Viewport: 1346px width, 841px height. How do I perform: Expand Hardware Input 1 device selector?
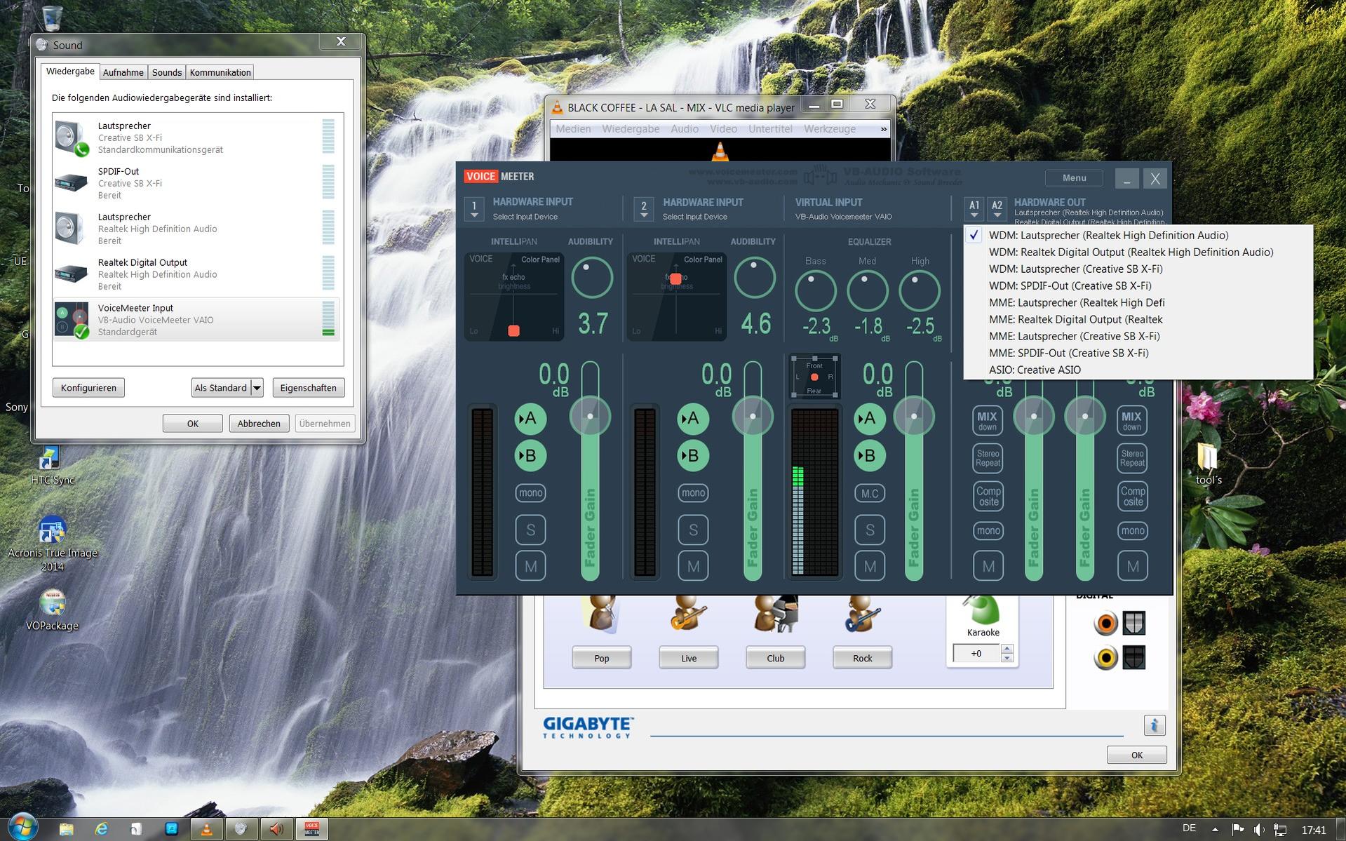point(474,209)
